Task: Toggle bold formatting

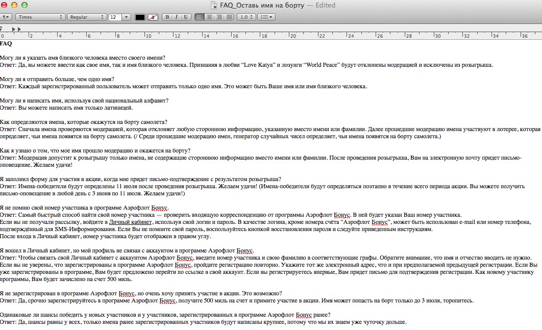Action: [x=167, y=17]
